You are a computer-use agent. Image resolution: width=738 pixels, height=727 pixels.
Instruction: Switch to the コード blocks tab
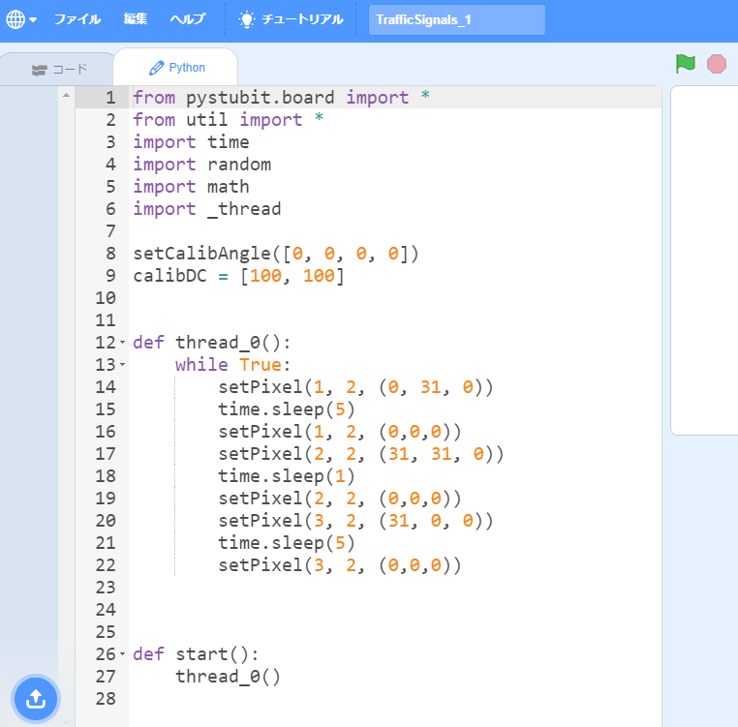(58, 70)
